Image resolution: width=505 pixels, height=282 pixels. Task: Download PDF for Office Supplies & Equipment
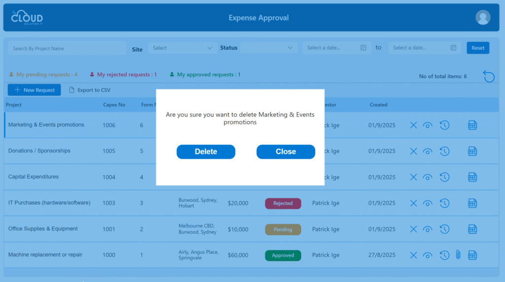[x=472, y=229]
